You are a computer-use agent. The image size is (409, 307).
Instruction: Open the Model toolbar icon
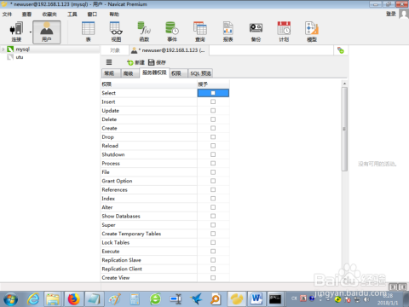(x=312, y=32)
